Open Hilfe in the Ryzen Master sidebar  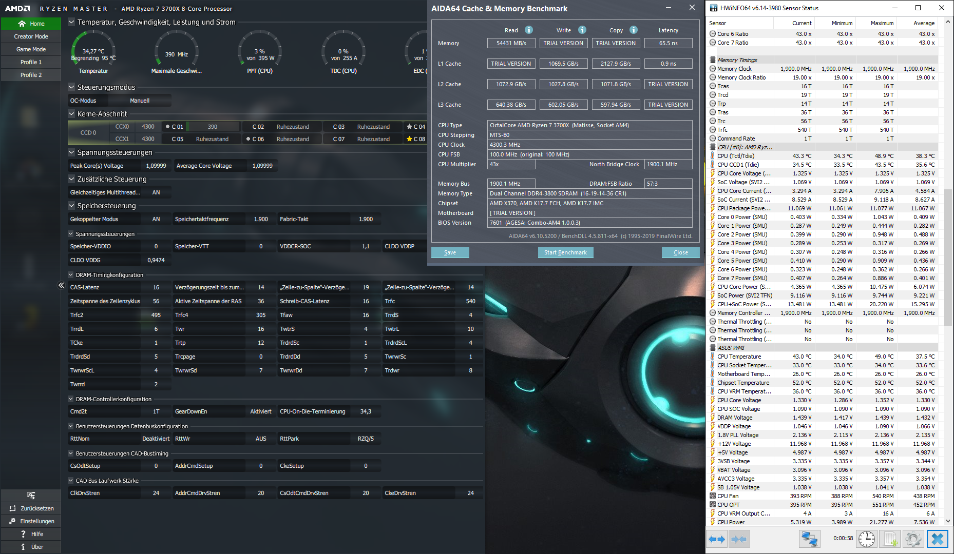[31, 534]
